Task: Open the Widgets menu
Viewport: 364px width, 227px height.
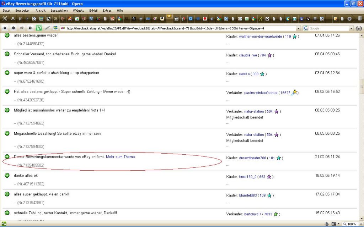Action: pos(79,10)
